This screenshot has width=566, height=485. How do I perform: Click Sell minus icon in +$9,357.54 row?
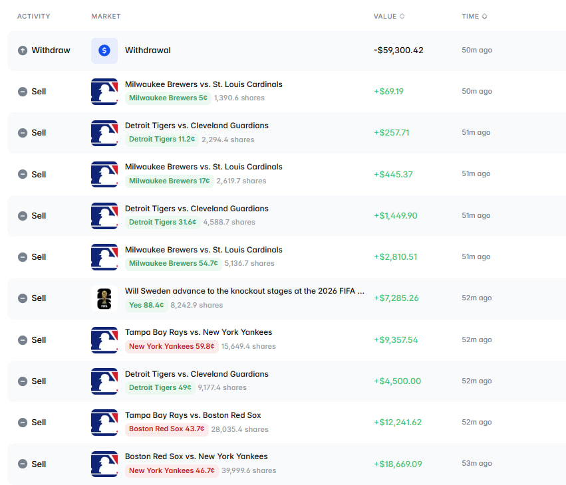(x=23, y=340)
